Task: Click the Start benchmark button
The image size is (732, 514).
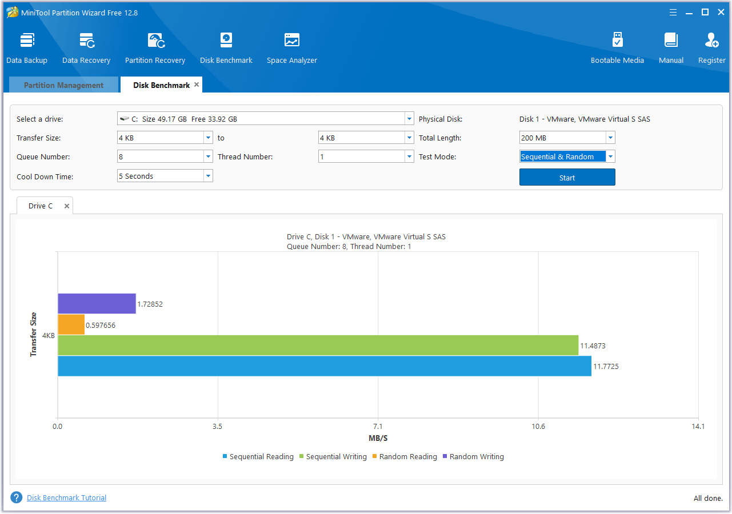Action: pos(567,178)
